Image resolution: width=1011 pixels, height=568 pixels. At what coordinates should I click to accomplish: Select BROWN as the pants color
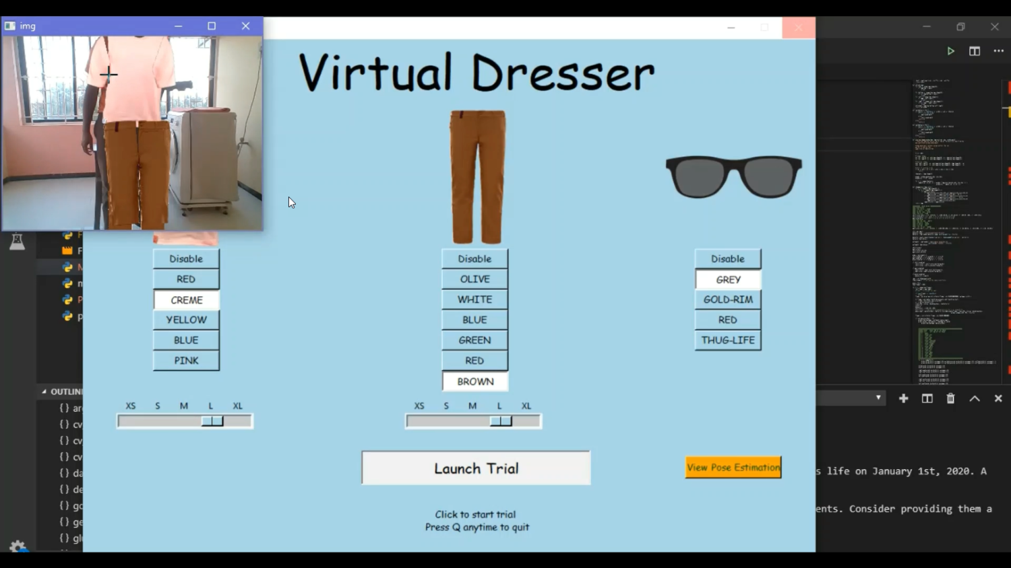coord(474,381)
